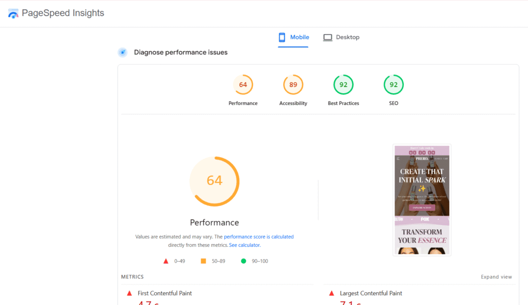Open the performance score is calculated link
528x305 pixels.
(x=259, y=236)
